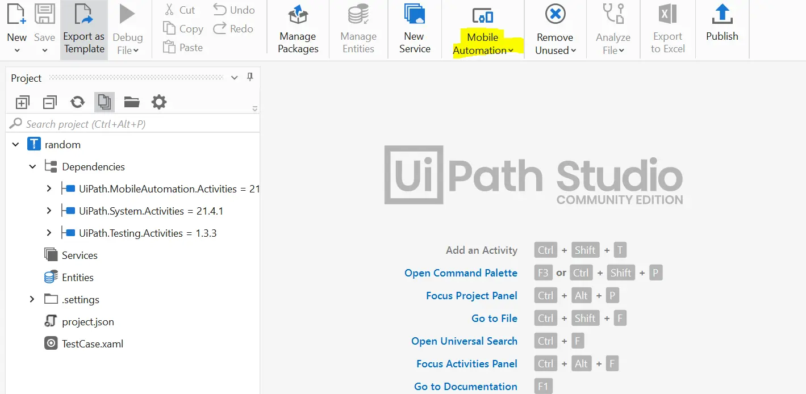Collapse the Dependencies node
806x394 pixels.
point(32,166)
